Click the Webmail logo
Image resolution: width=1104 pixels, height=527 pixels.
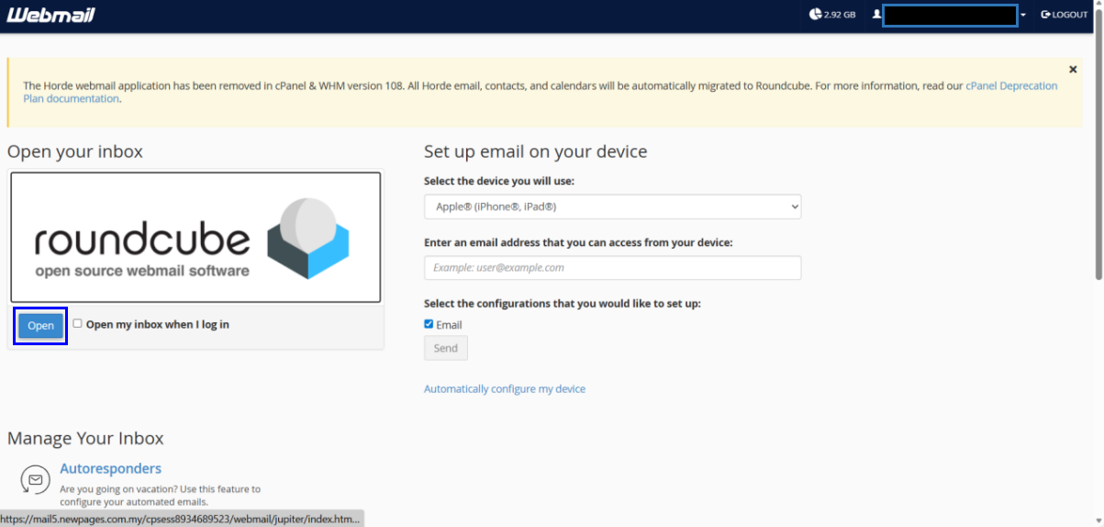(x=51, y=15)
